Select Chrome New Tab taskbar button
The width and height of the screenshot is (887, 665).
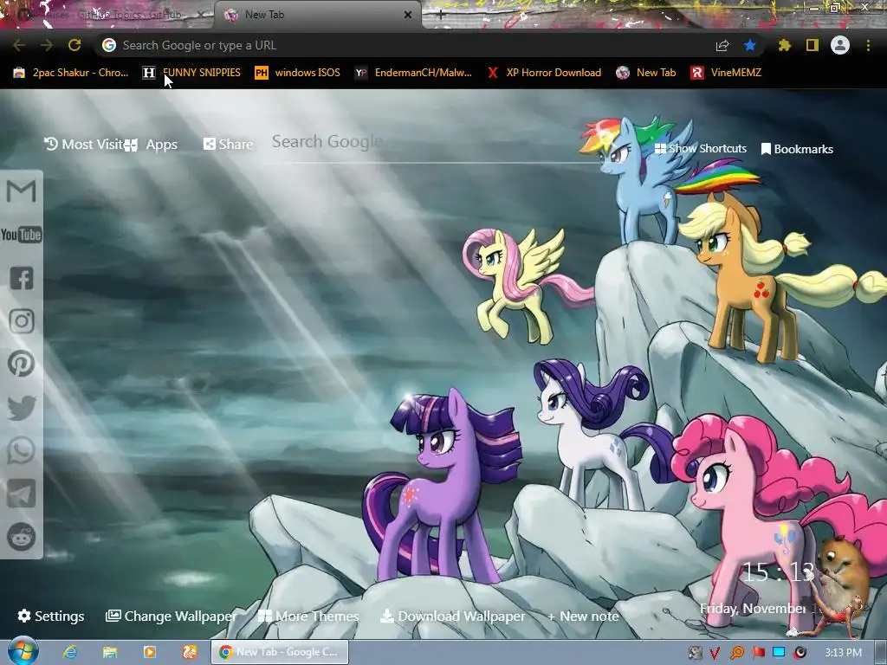point(280,652)
